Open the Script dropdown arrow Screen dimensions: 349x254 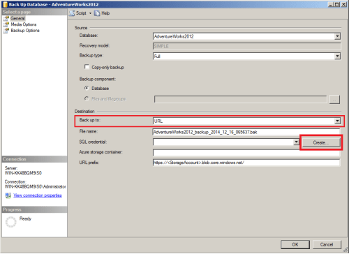(90, 13)
